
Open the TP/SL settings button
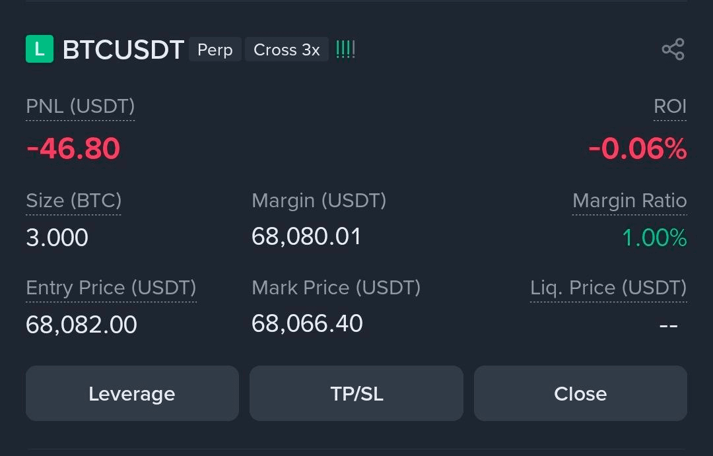356,394
